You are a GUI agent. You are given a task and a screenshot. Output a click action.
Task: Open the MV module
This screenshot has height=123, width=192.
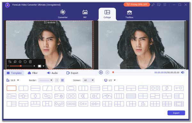click(x=85, y=14)
